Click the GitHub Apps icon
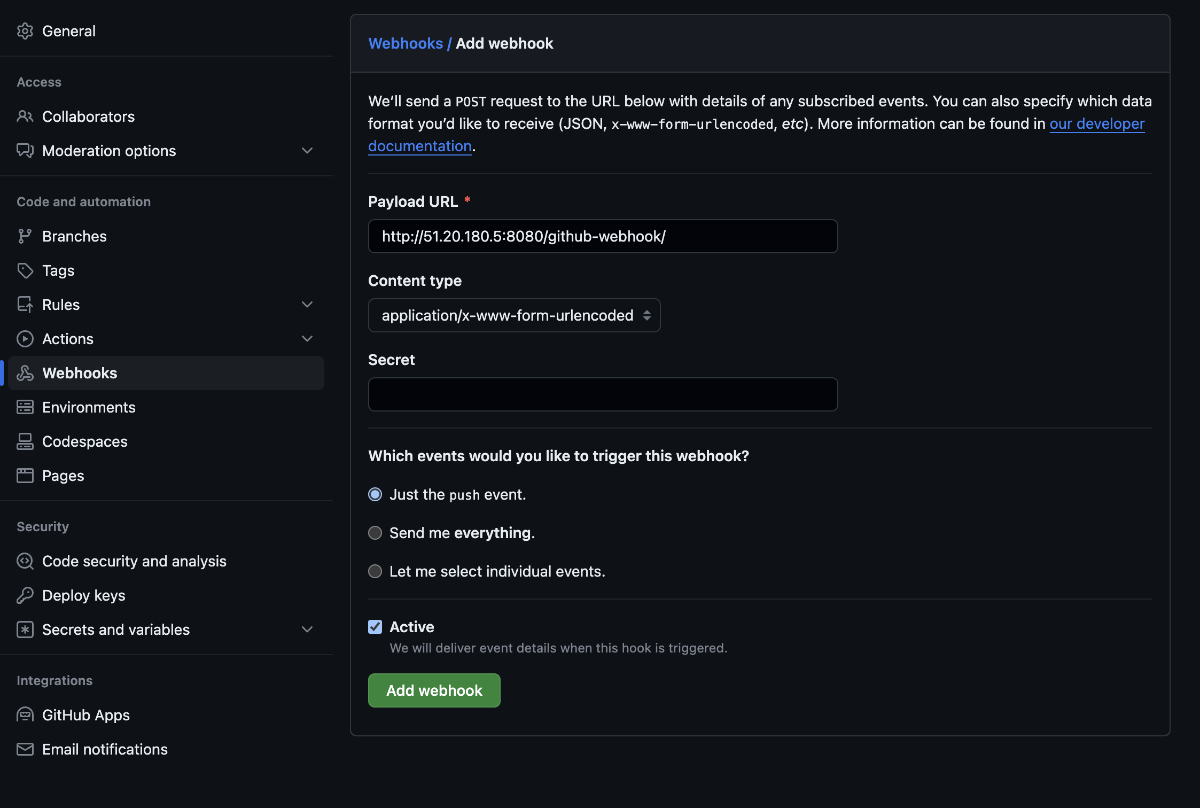Viewport: 1200px width, 808px height. [25, 715]
